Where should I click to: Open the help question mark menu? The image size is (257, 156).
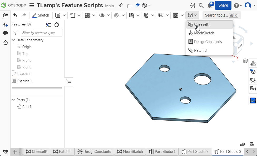tap(238, 6)
